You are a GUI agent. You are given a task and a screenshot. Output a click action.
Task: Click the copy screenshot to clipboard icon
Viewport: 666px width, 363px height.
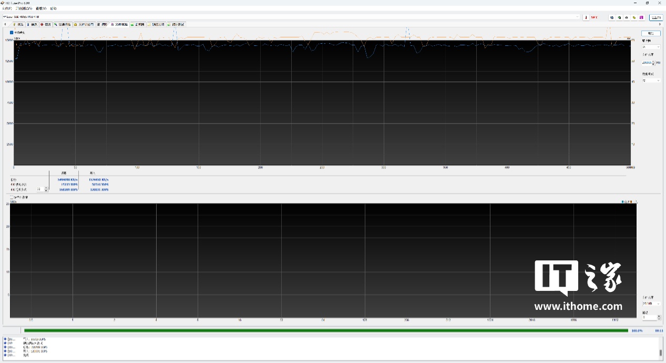619,17
